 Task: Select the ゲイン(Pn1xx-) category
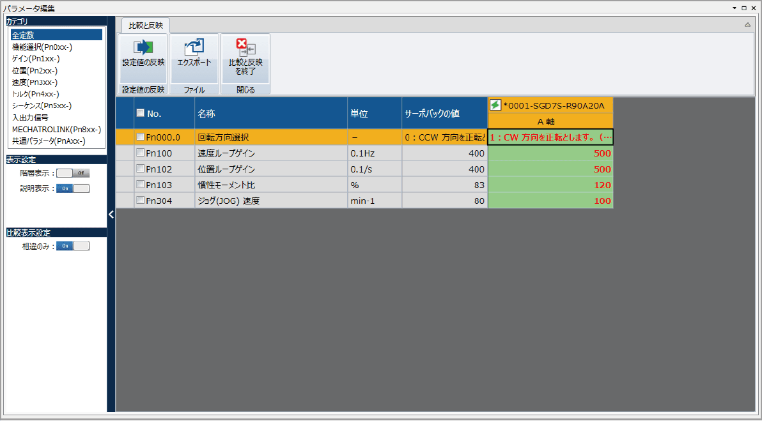click(x=56, y=58)
